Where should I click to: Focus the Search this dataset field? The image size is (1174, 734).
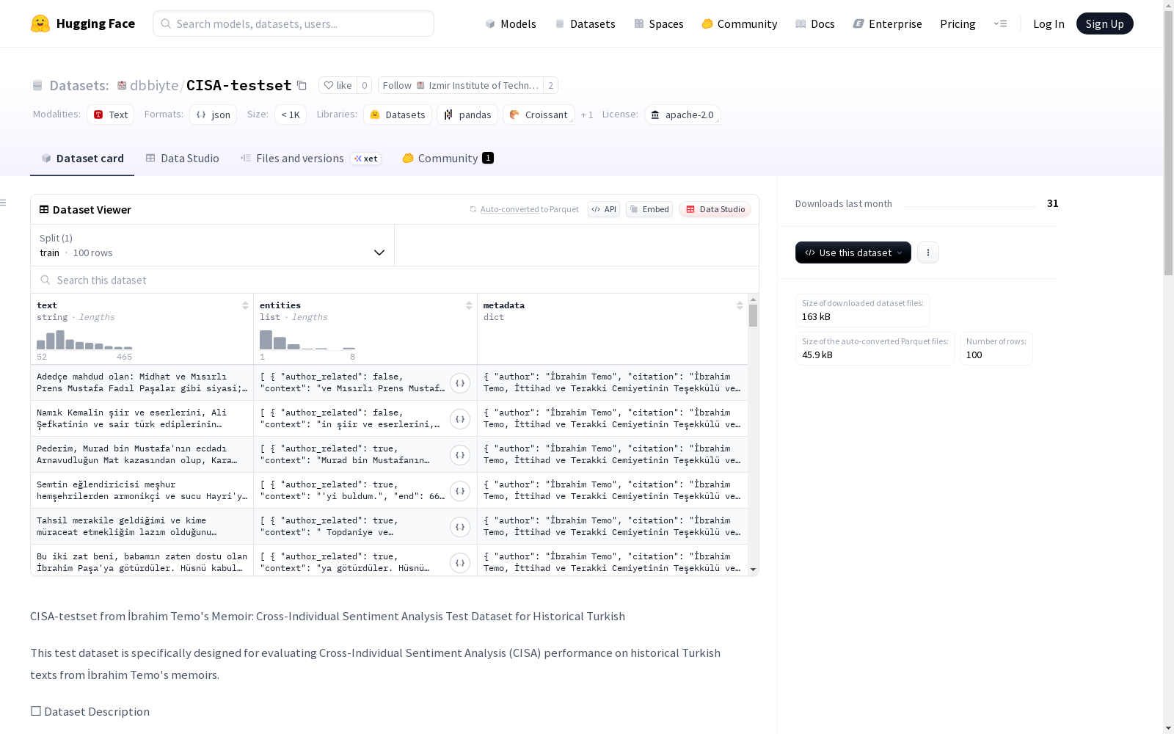coord(395,280)
